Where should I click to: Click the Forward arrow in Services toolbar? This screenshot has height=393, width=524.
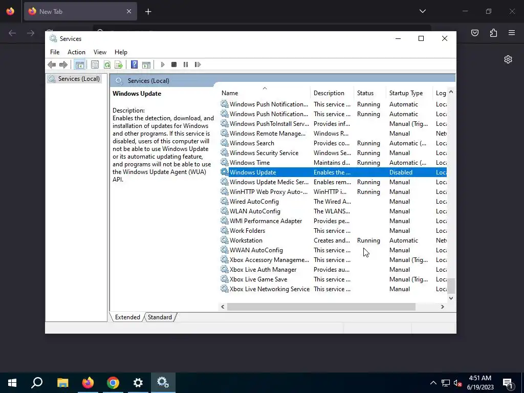(x=63, y=64)
